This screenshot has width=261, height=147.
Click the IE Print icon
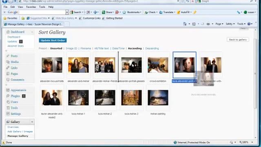point(208,24)
